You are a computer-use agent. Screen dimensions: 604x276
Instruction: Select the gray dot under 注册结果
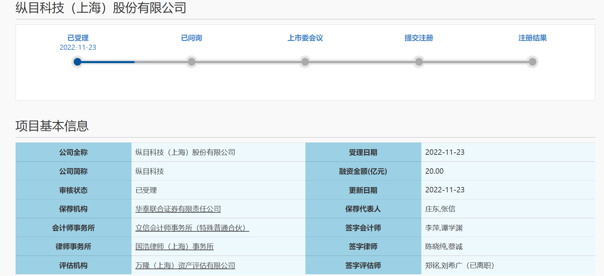532,62
